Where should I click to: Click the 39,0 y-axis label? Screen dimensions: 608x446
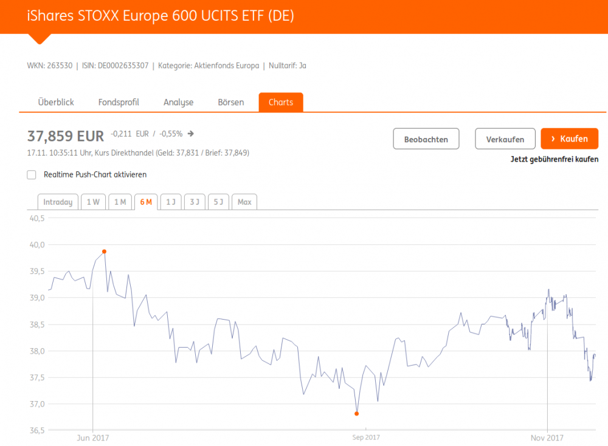pyautogui.click(x=37, y=298)
